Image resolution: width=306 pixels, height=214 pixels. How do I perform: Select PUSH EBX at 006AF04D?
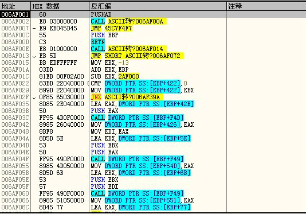pyautogui.click(x=105, y=145)
